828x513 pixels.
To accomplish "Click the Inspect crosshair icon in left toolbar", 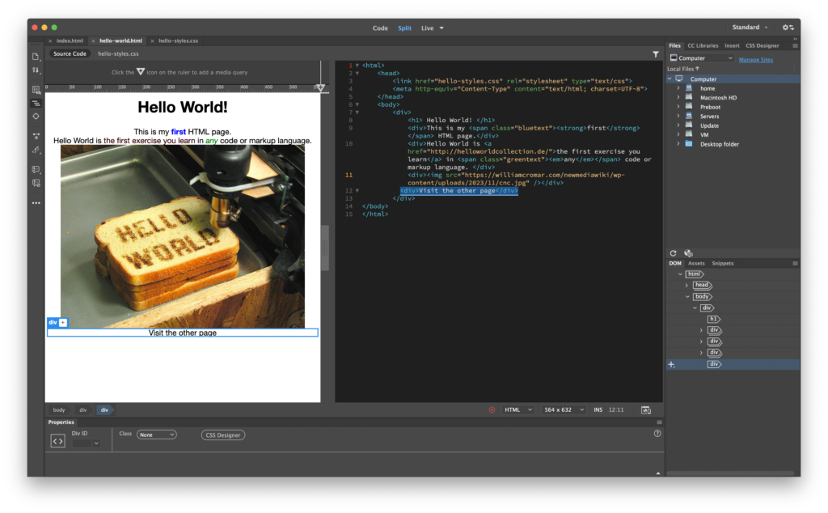I will [x=36, y=117].
